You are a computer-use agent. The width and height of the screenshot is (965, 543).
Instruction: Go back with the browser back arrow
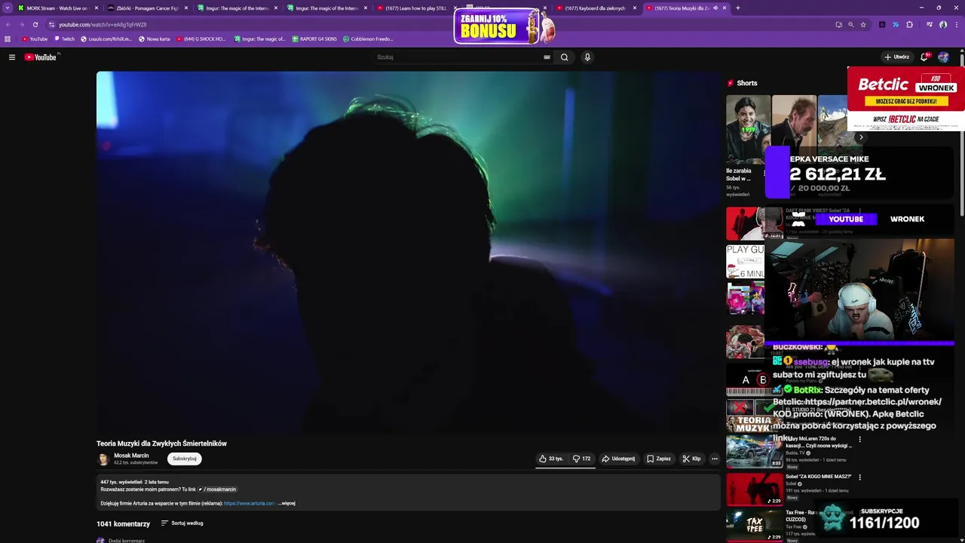click(x=8, y=25)
